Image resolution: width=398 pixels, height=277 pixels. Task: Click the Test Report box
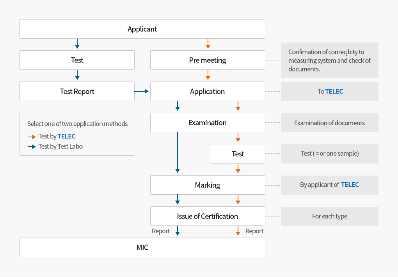[77, 91]
